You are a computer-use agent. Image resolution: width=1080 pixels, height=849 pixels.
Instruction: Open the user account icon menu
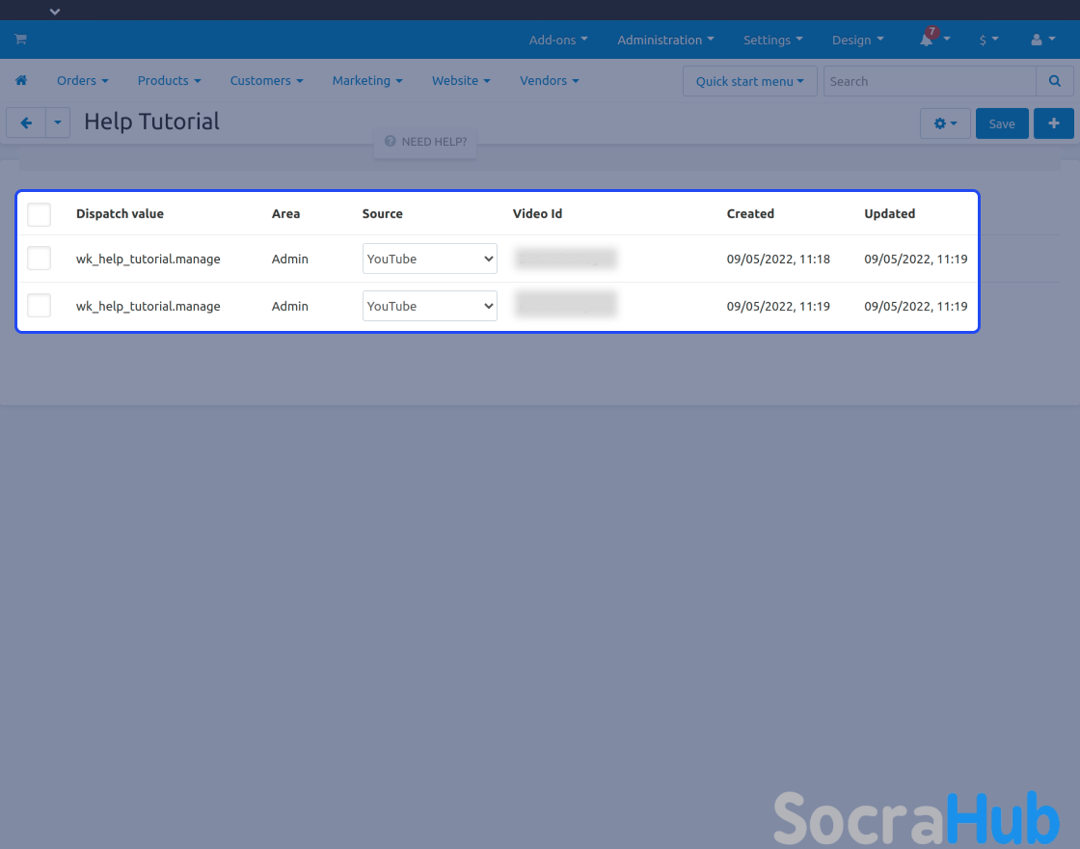point(1042,40)
